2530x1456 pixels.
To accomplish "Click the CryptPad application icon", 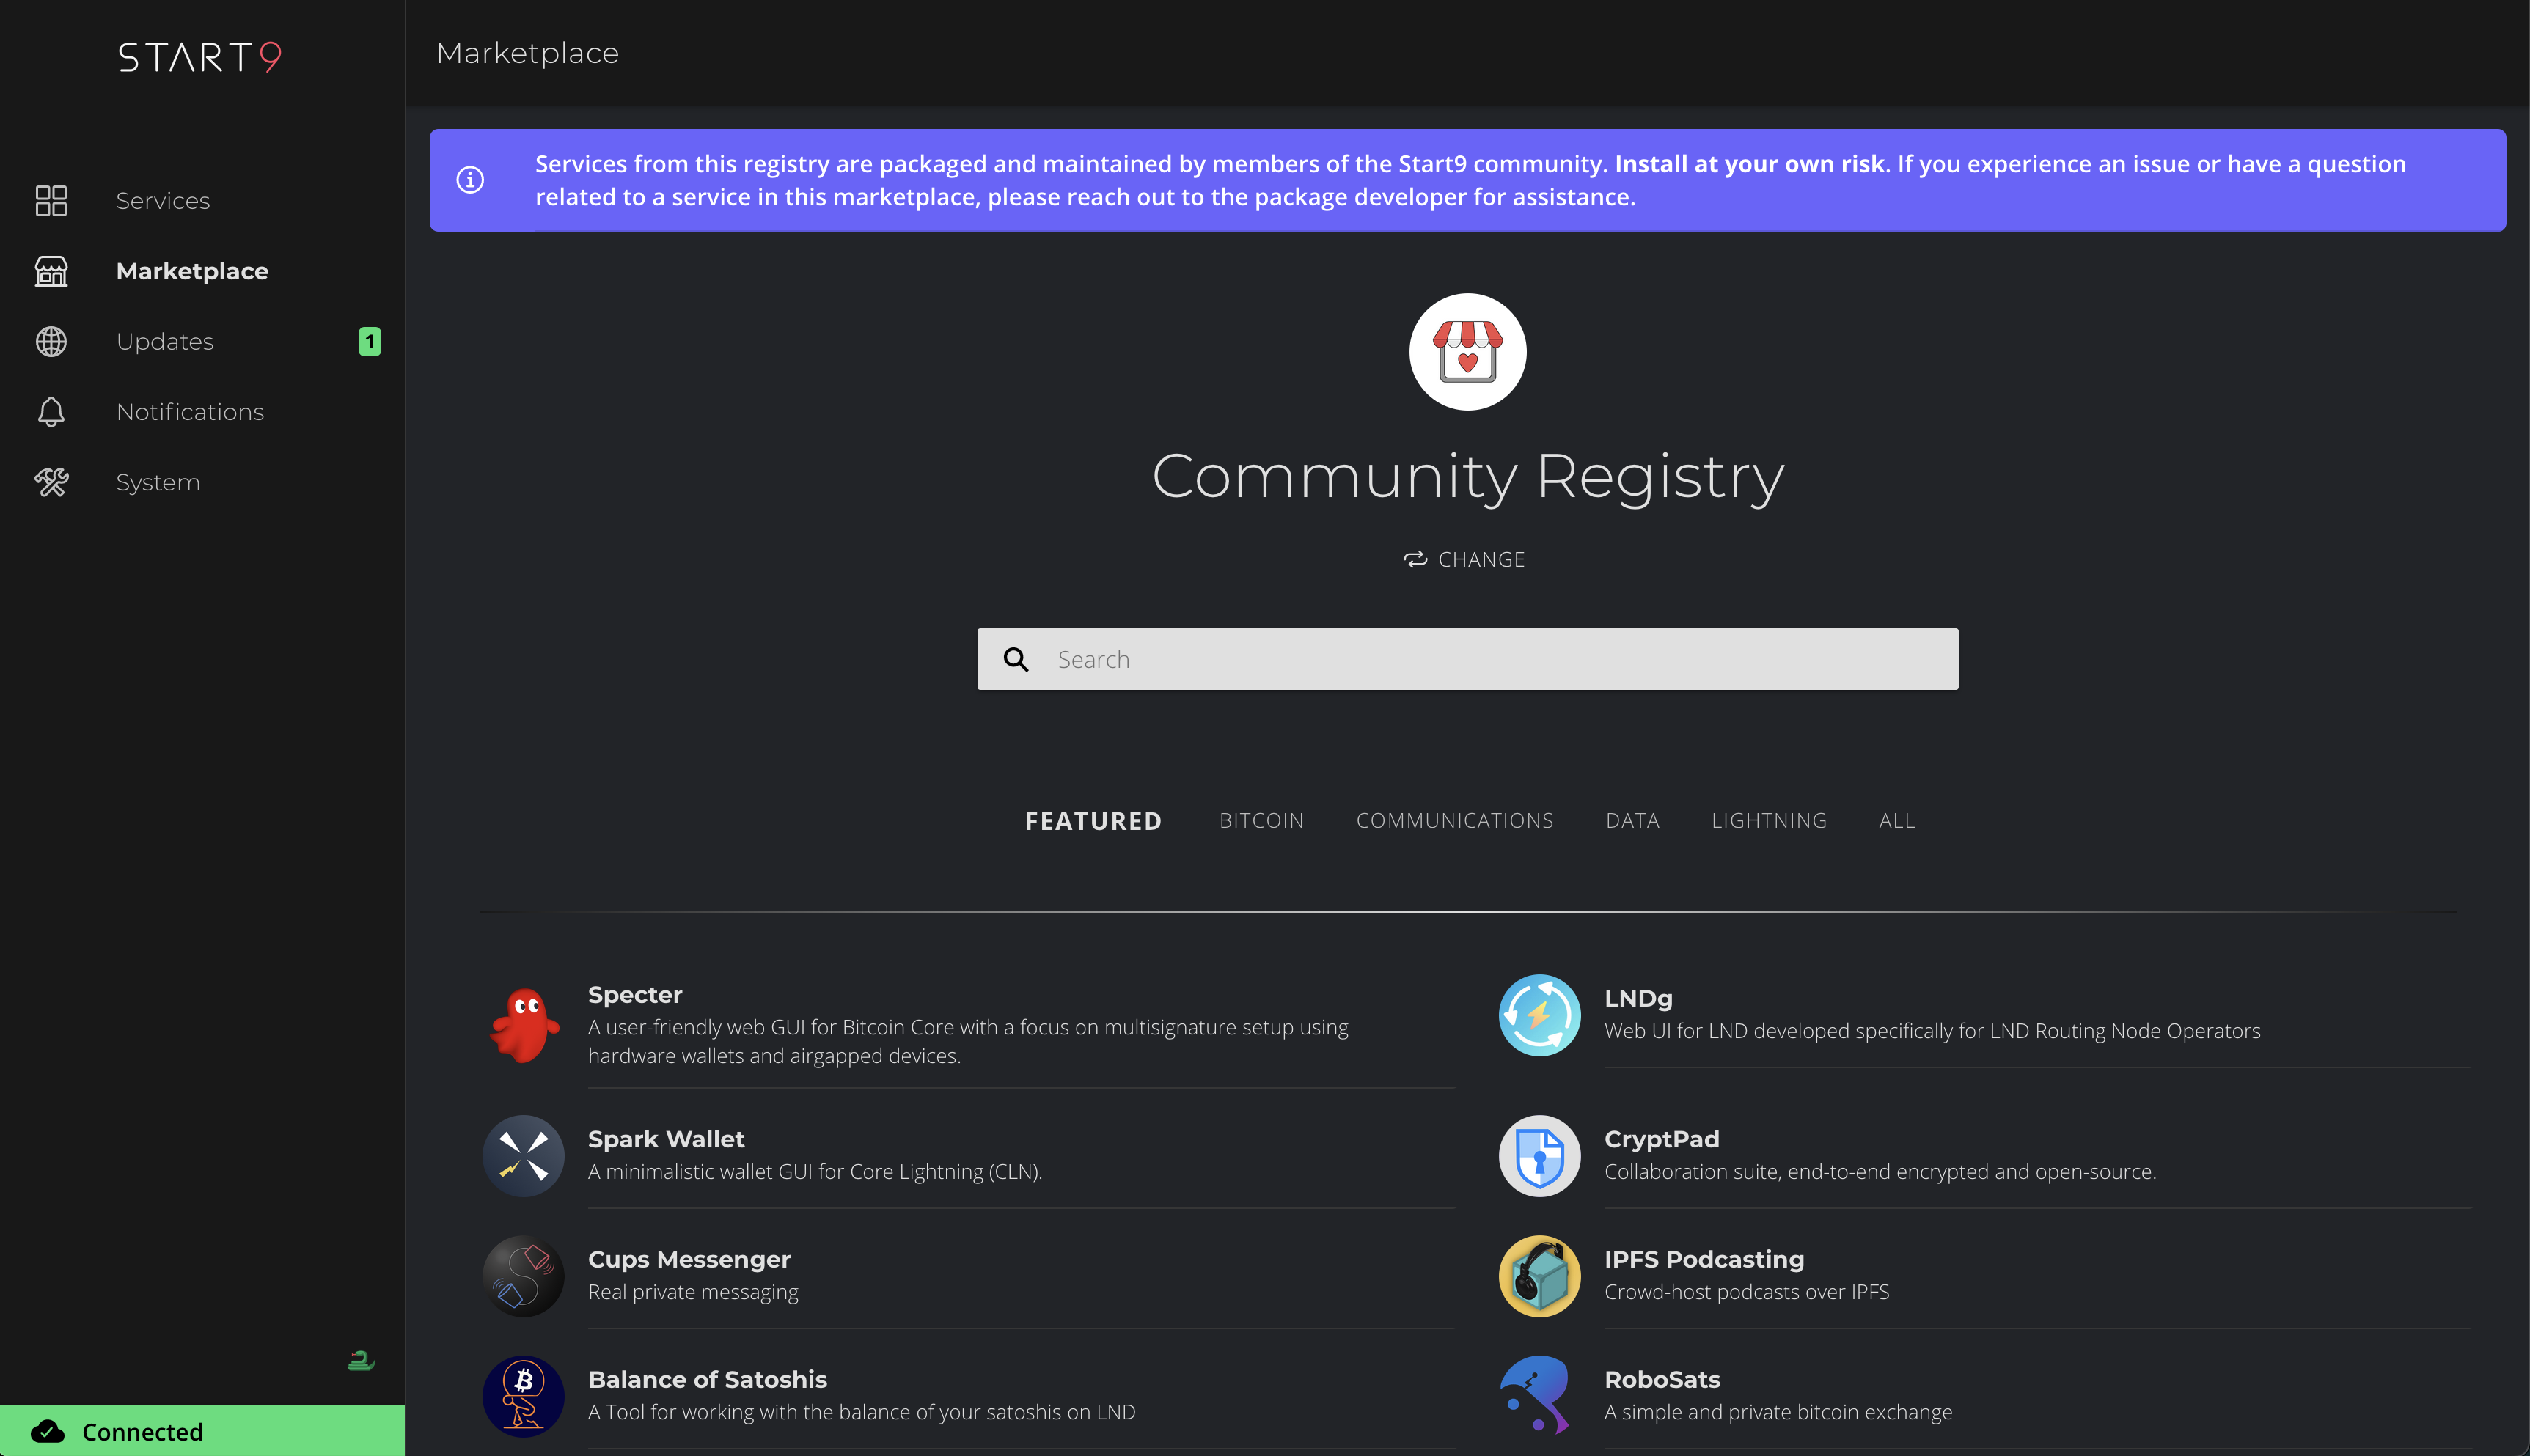I will (1536, 1155).
